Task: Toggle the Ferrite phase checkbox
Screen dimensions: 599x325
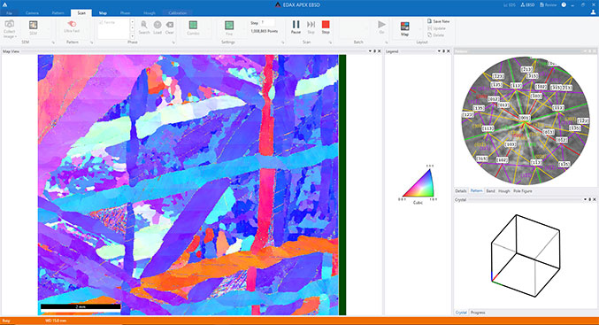Action: [101, 22]
